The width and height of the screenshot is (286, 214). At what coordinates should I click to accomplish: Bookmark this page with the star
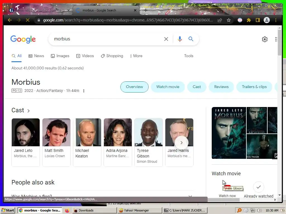pyautogui.click(x=229, y=20)
